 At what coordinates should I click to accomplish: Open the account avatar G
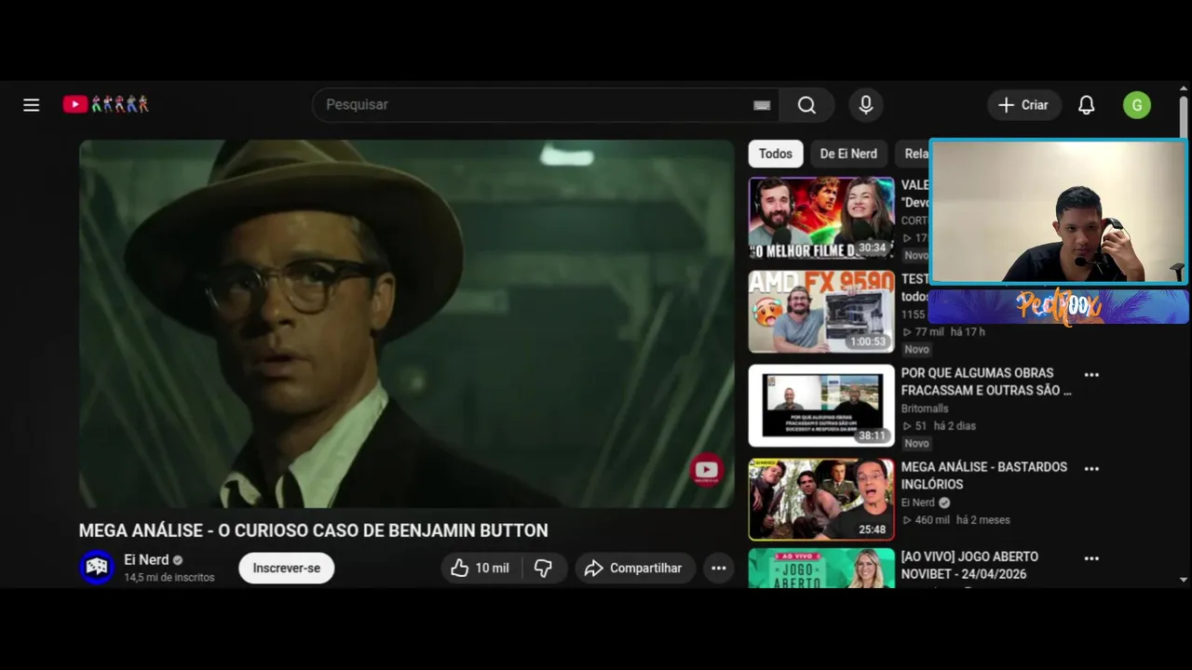pos(1137,105)
